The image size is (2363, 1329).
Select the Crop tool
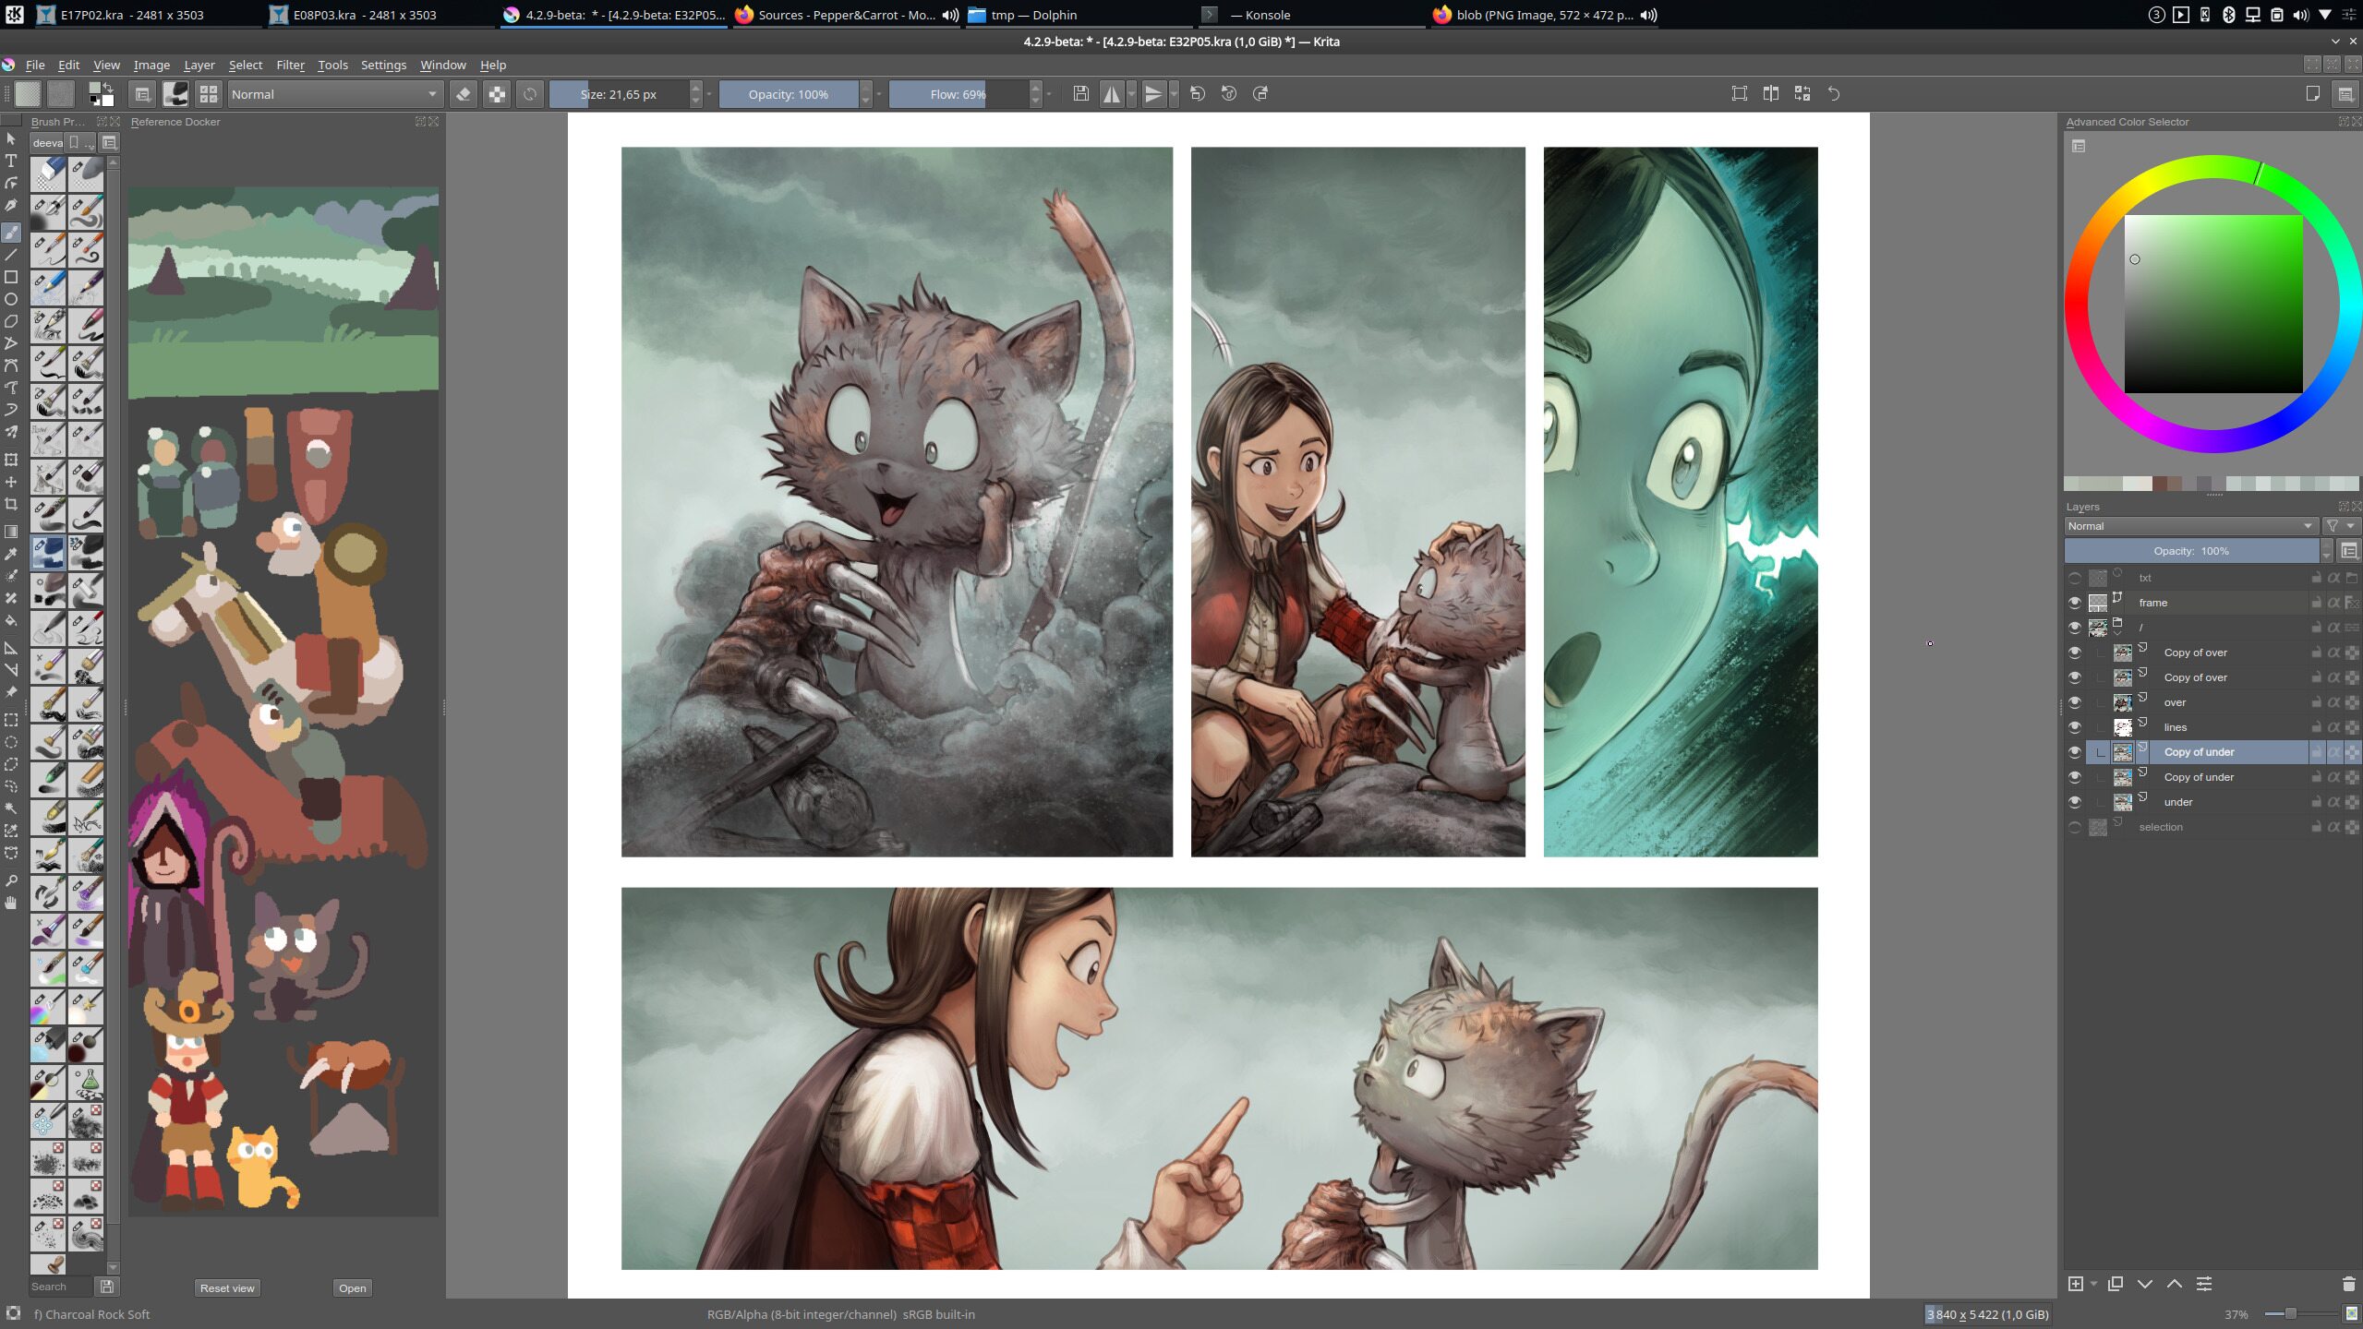tap(11, 504)
